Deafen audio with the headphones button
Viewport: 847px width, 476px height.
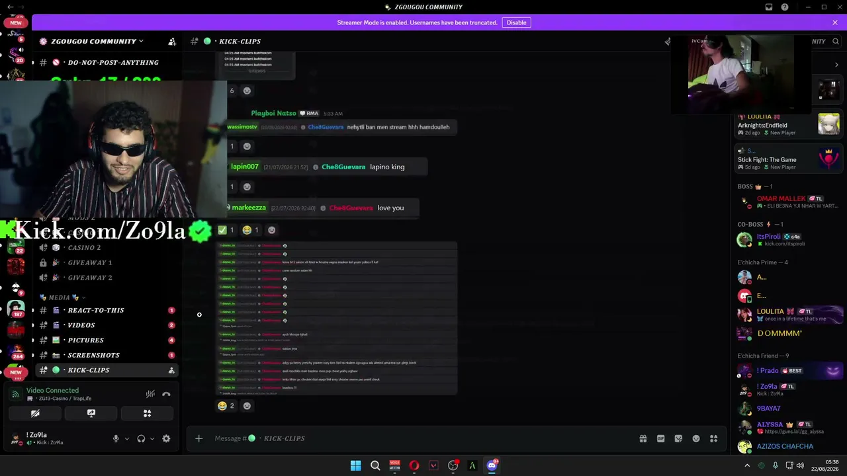(x=141, y=438)
